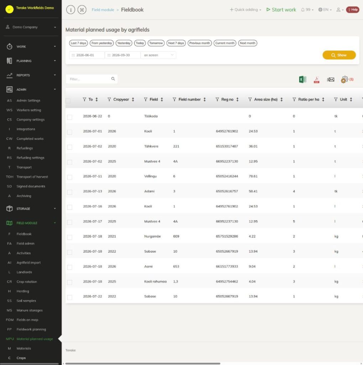Open Company settings in Admin

pyautogui.click(x=30, y=119)
